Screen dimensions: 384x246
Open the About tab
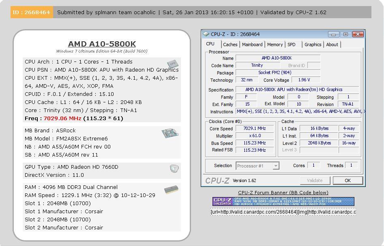tap(332, 45)
